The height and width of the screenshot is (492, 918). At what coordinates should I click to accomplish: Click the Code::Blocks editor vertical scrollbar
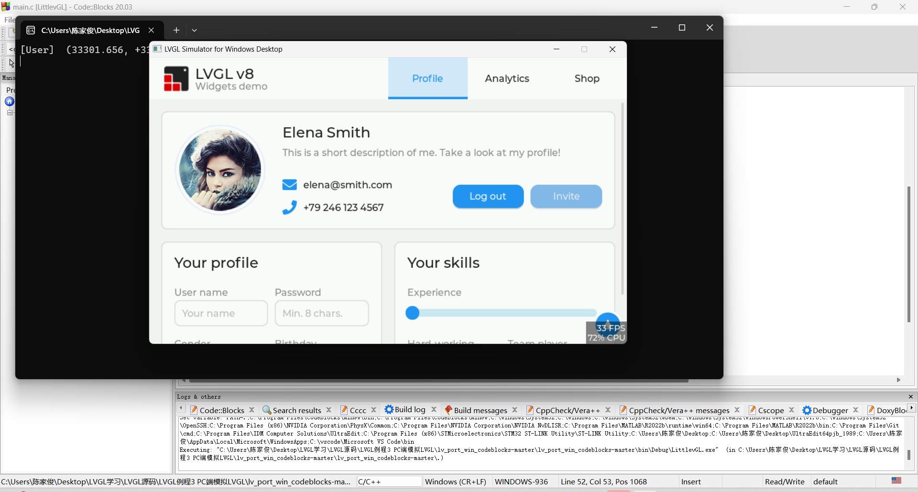click(909, 254)
